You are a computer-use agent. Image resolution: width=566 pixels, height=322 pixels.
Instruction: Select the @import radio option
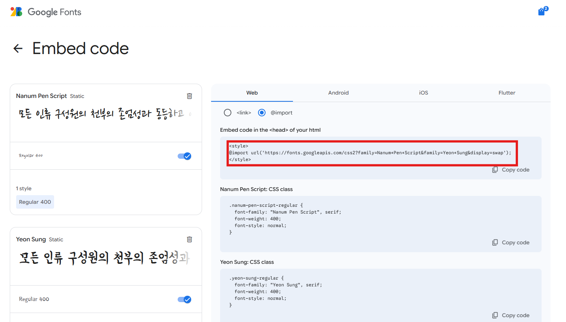pos(262,113)
